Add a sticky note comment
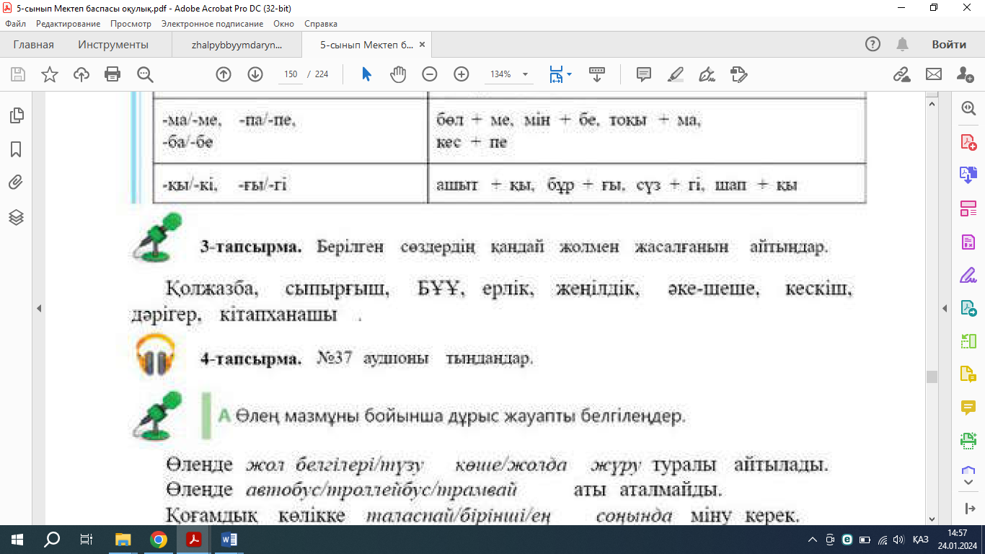This screenshot has height=554, width=985. pyautogui.click(x=644, y=74)
